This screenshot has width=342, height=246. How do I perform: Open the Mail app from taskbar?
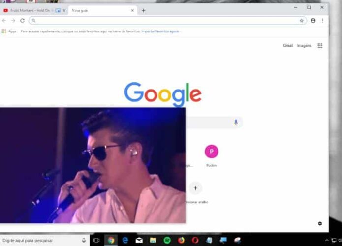pos(139,240)
